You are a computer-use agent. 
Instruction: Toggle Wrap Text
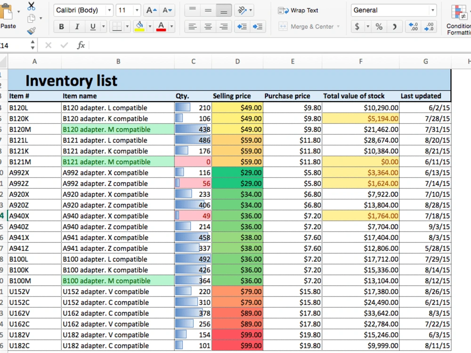point(298,10)
